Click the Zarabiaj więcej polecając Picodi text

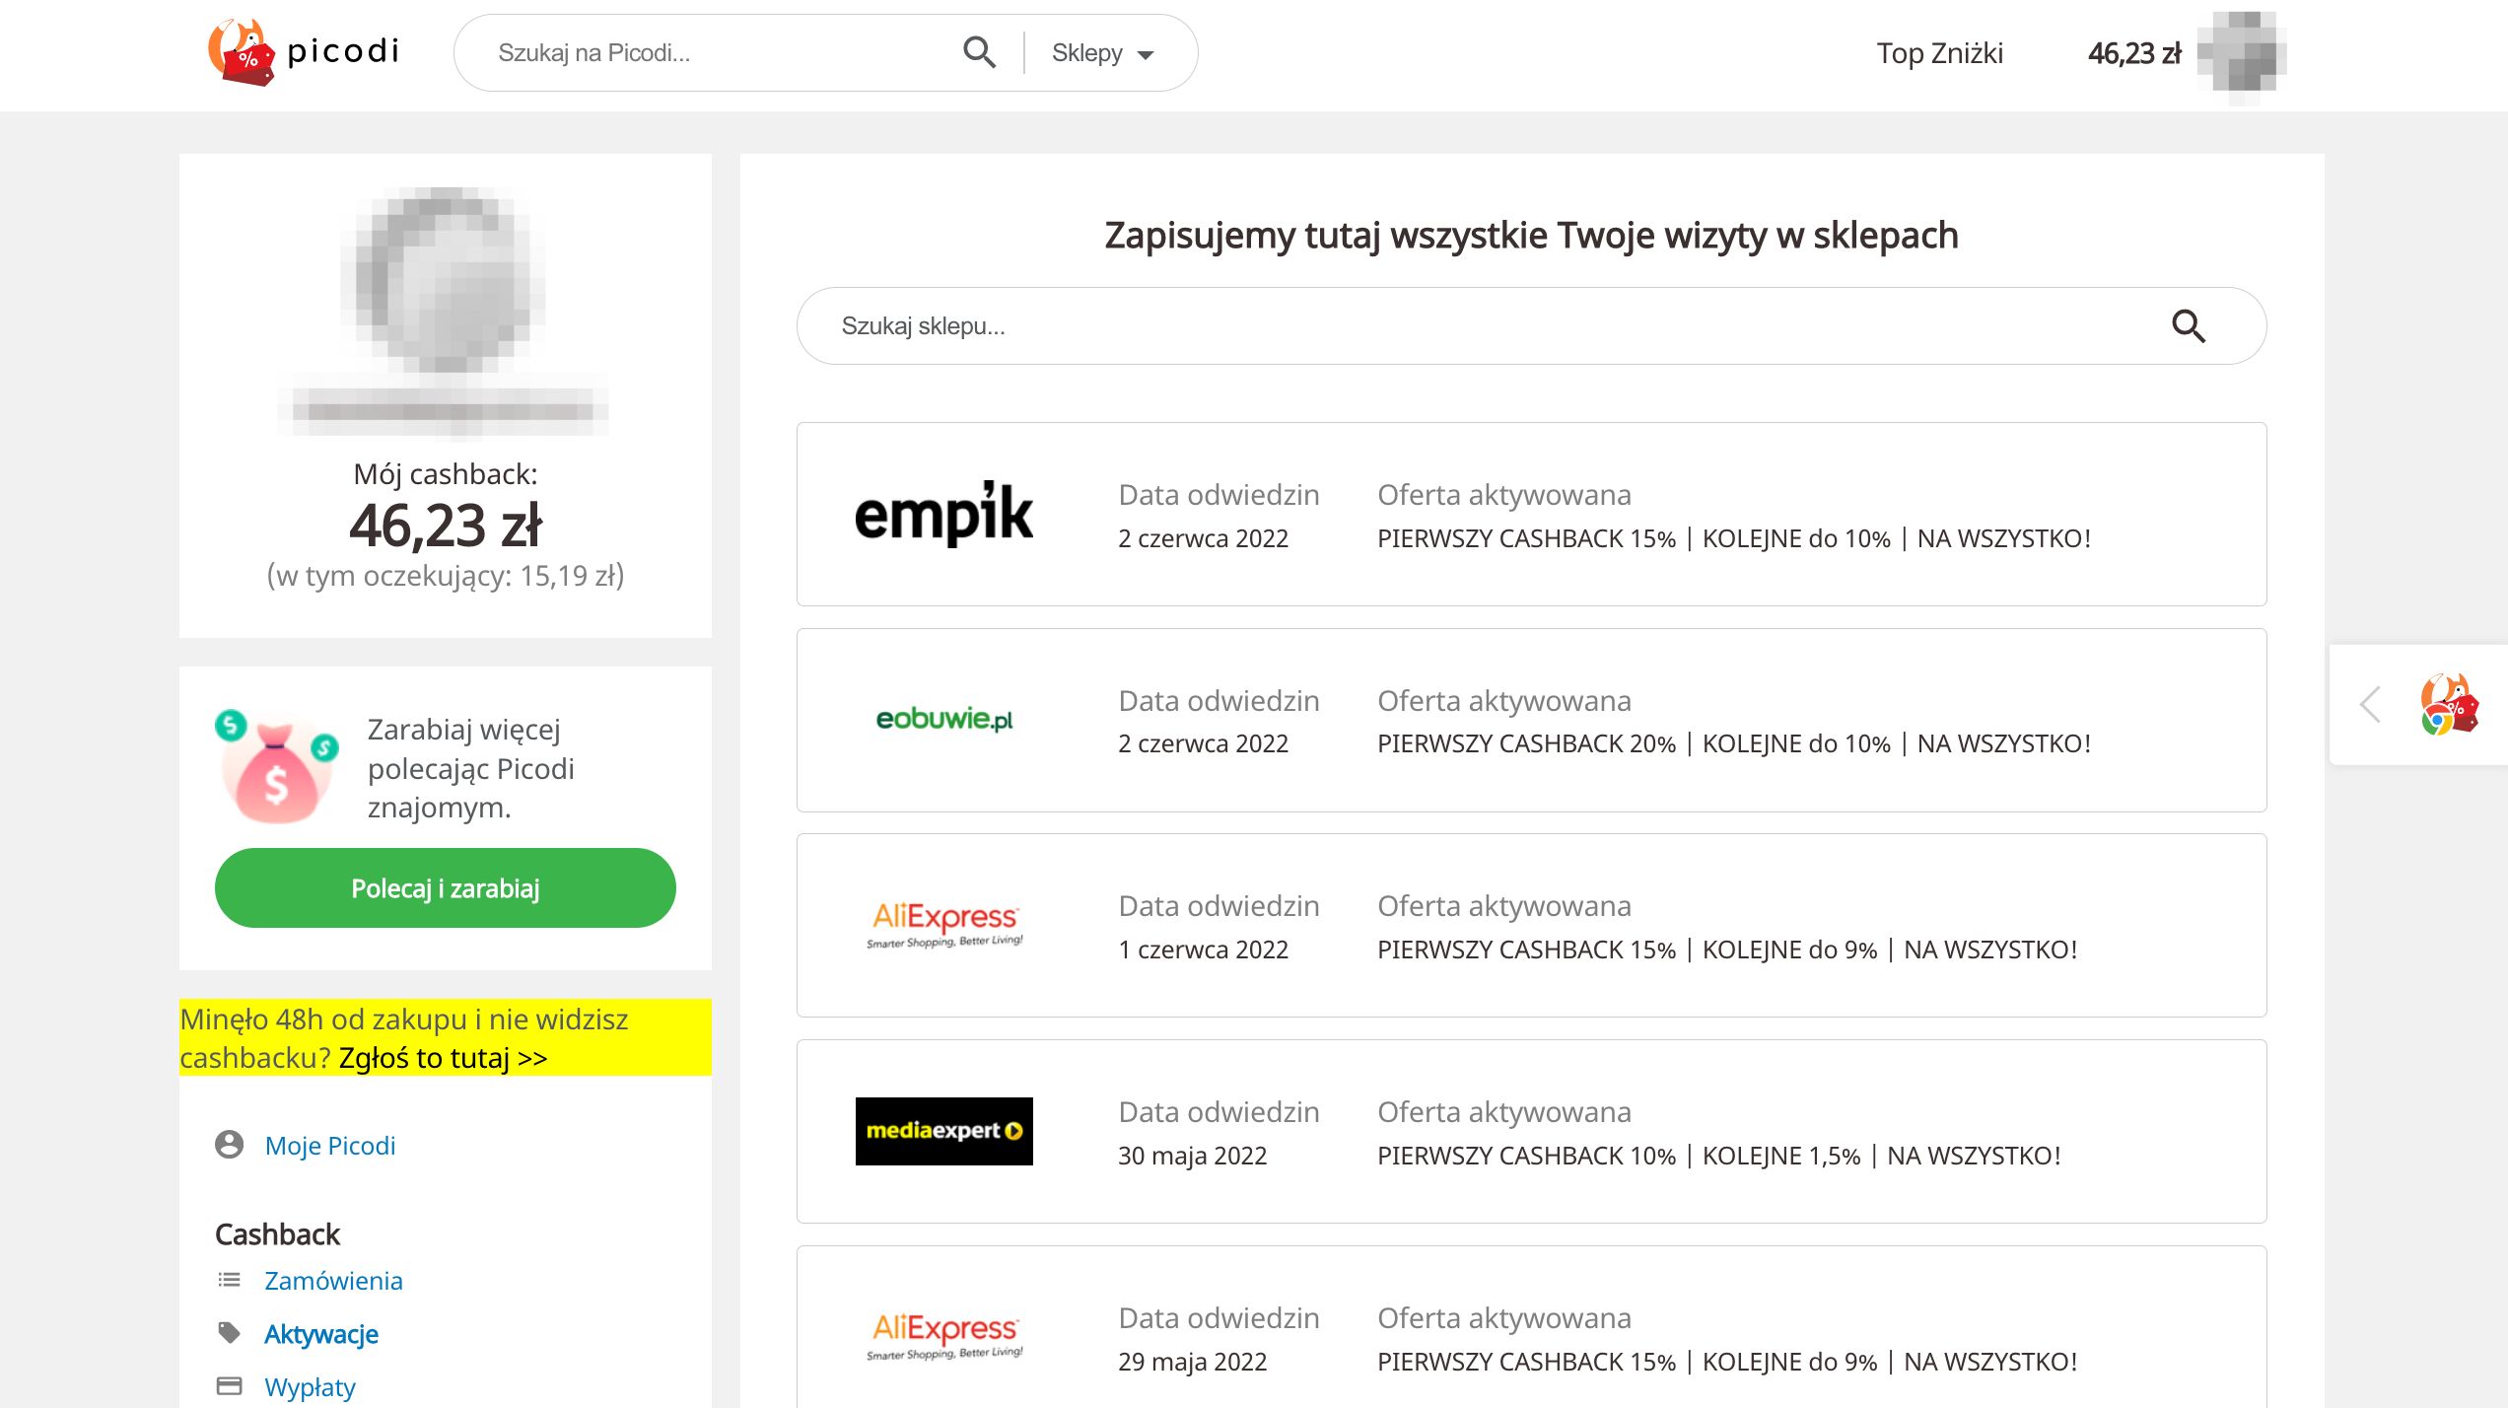coord(471,768)
